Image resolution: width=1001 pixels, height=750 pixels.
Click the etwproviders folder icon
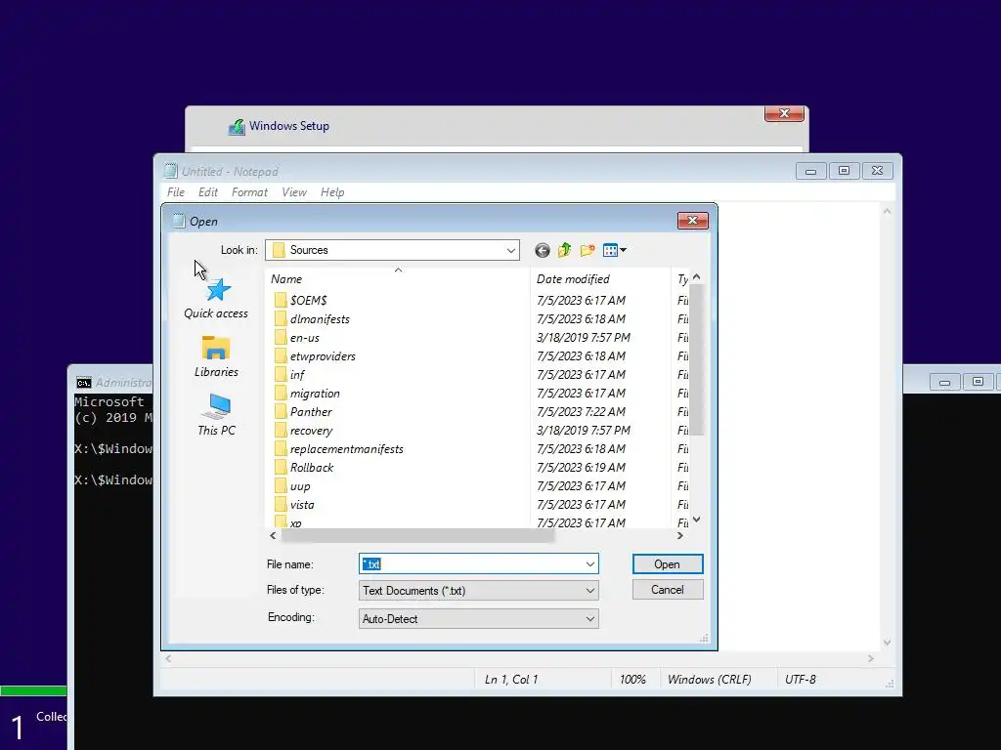tap(280, 355)
